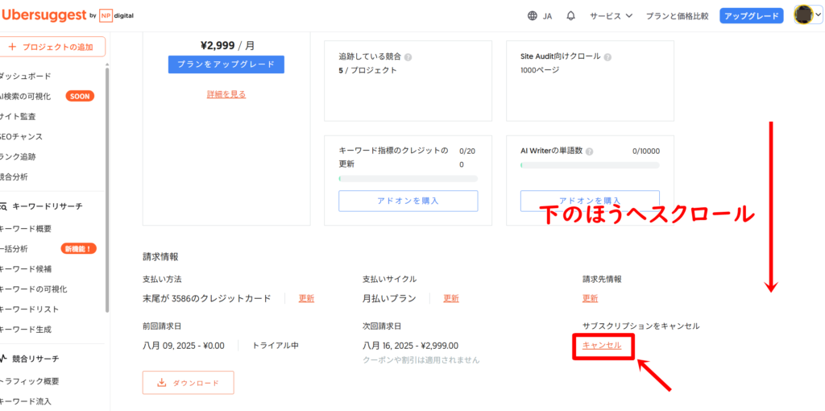
Task: Open the notifications bell
Action: point(571,16)
